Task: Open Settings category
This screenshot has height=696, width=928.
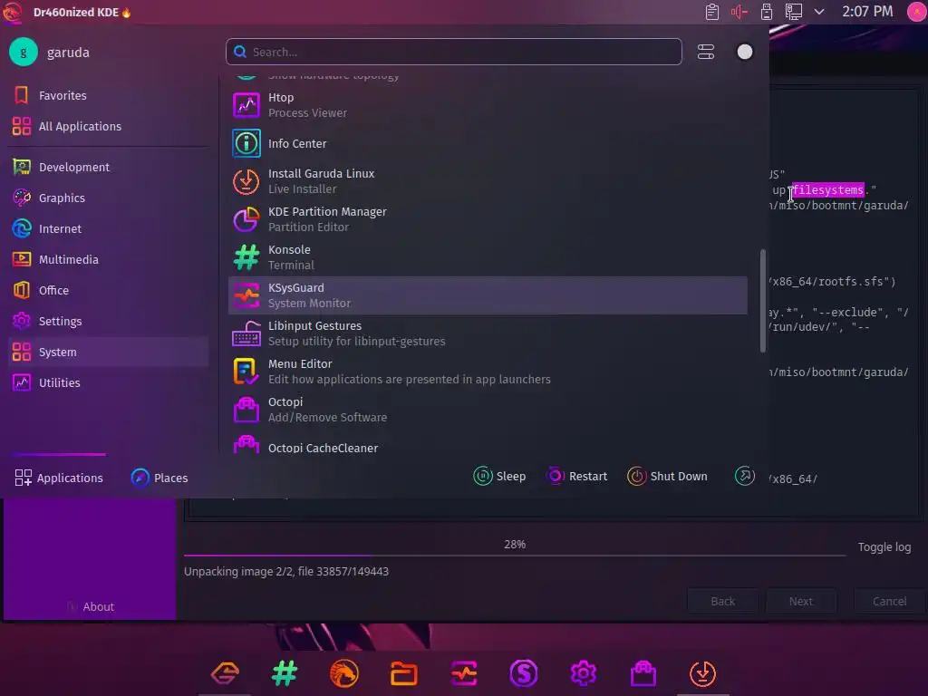Action: coord(109,321)
